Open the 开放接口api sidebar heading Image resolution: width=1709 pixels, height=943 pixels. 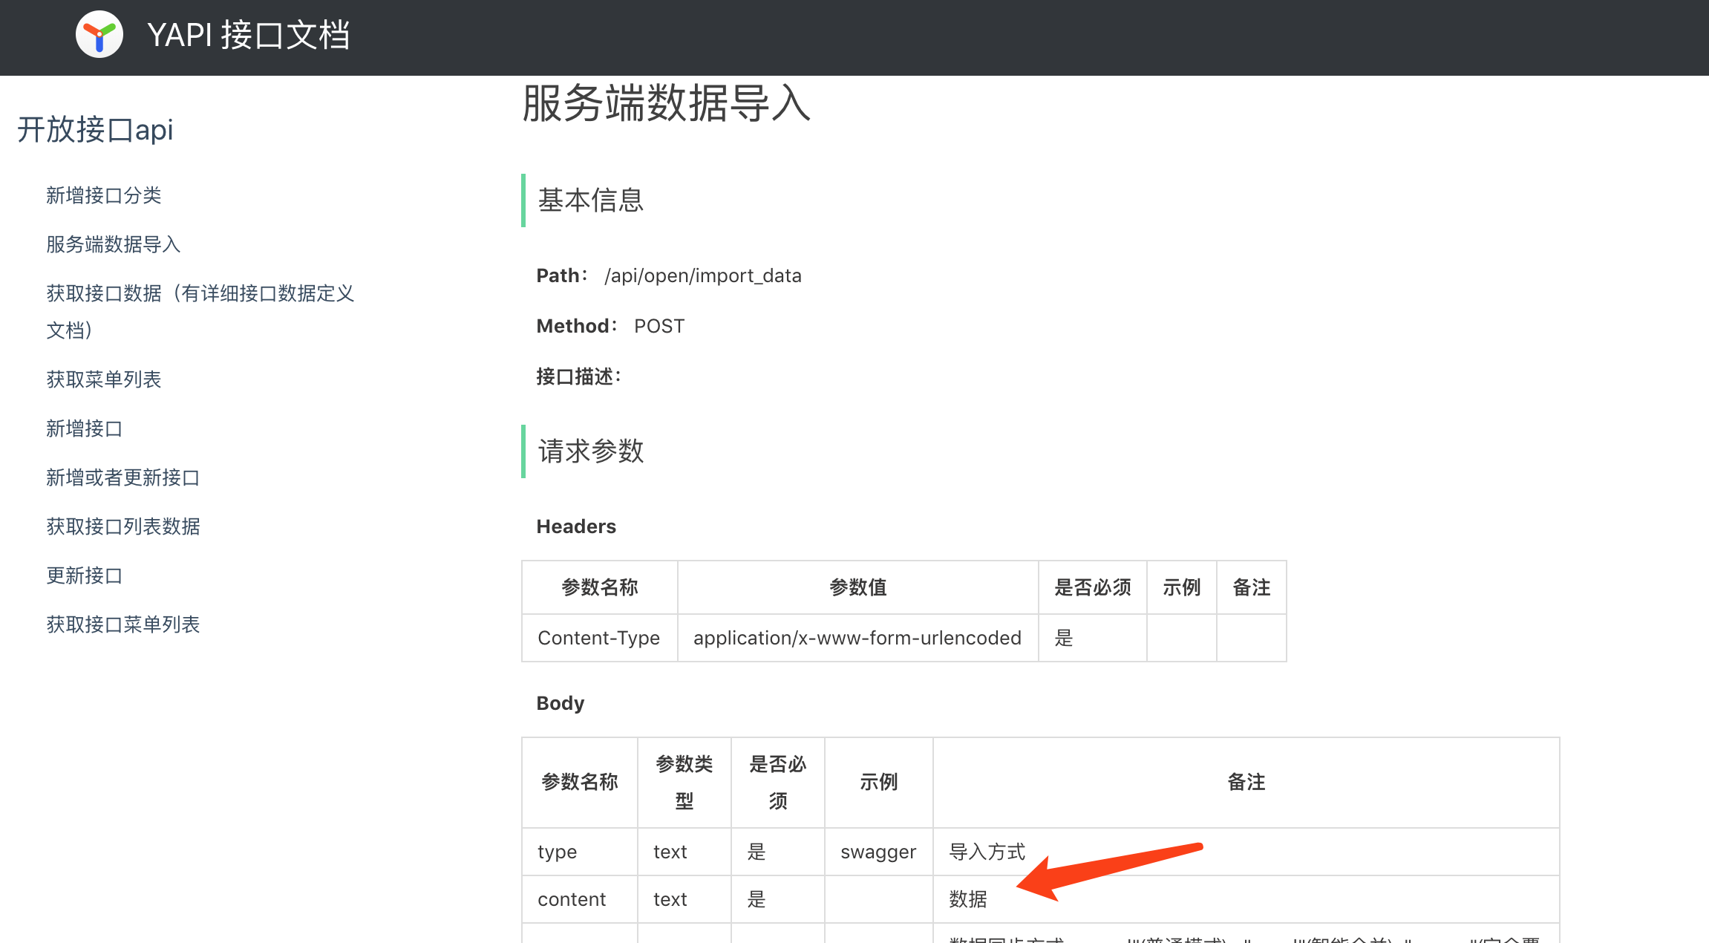tap(95, 129)
